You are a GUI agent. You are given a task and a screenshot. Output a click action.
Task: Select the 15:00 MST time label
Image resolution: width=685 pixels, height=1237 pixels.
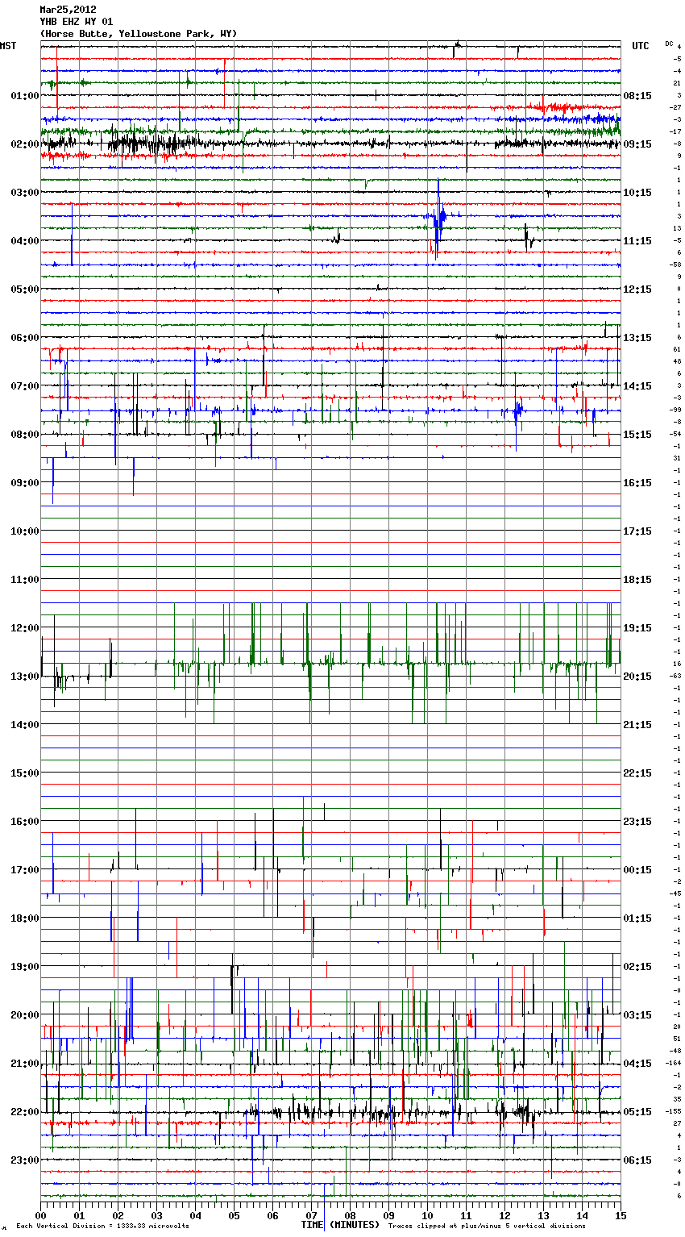[24, 773]
